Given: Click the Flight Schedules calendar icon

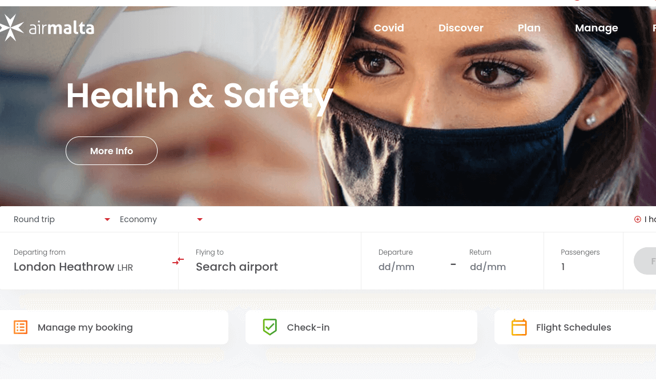Looking at the screenshot, I should pyautogui.click(x=519, y=327).
